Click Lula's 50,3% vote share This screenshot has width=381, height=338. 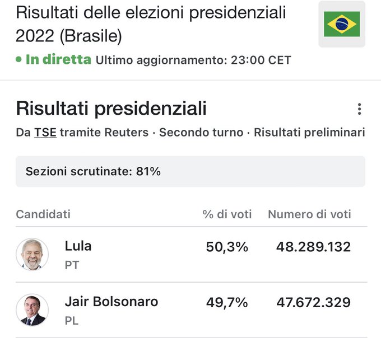pyautogui.click(x=227, y=247)
